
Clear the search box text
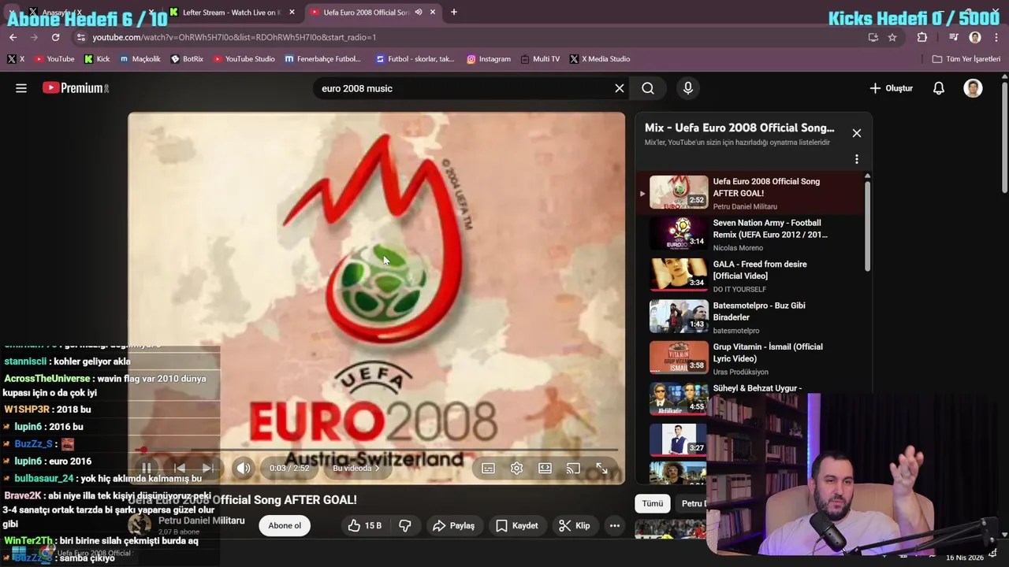click(620, 88)
